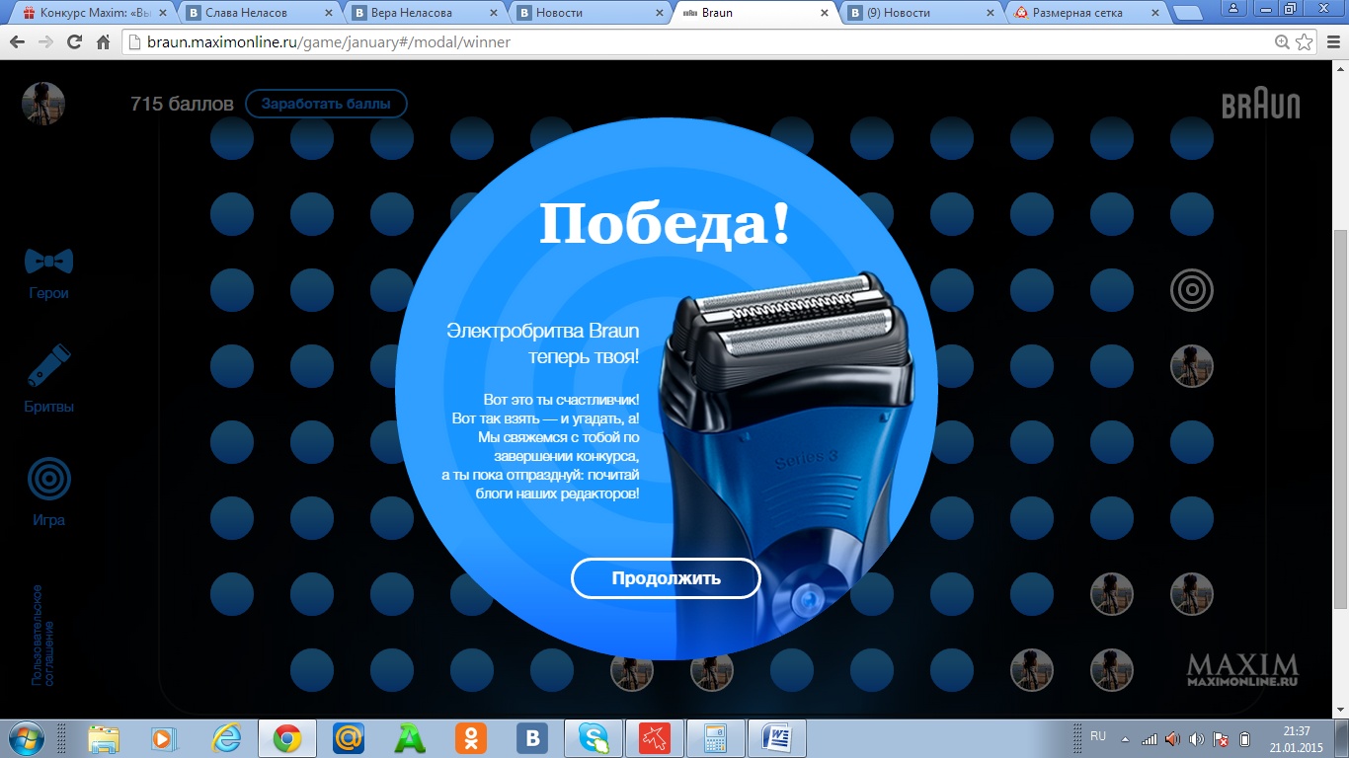Click the MAXIM maximonline.ru logo link
The height and width of the screenshot is (758, 1349).
[1241, 669]
